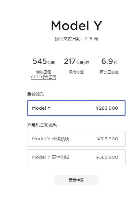
Task: Select Model Y 高性能版 option
Action: (76, 157)
